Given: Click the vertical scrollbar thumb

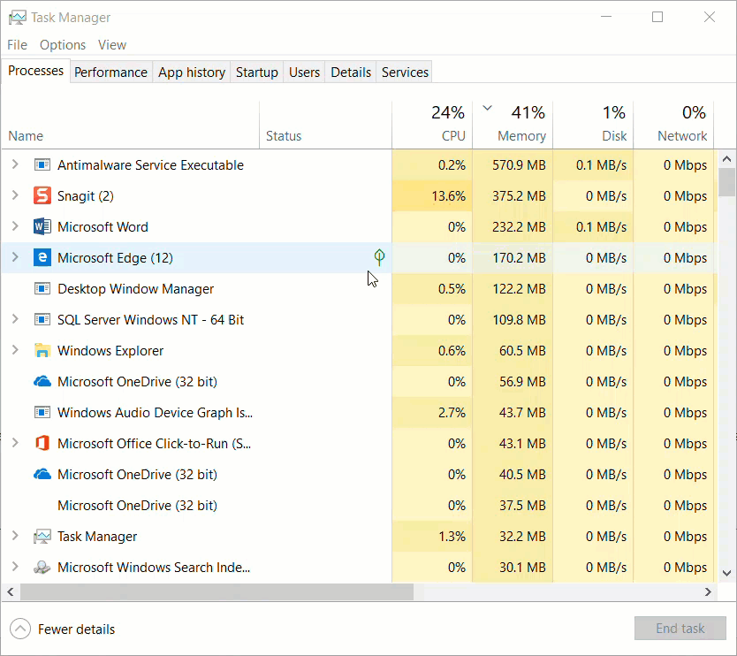Looking at the screenshot, I should coord(727,182).
